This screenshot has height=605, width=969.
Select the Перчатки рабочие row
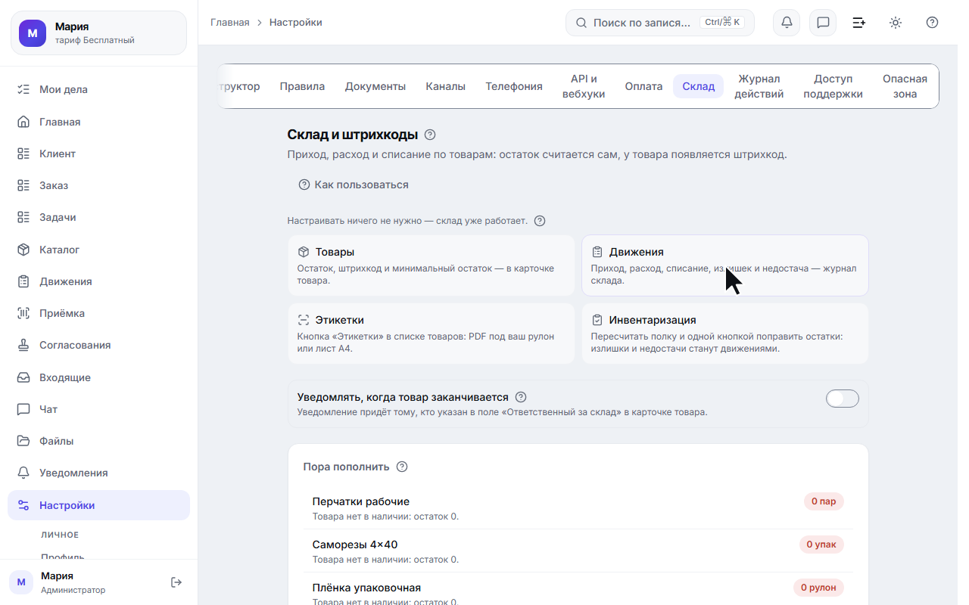pos(578,508)
